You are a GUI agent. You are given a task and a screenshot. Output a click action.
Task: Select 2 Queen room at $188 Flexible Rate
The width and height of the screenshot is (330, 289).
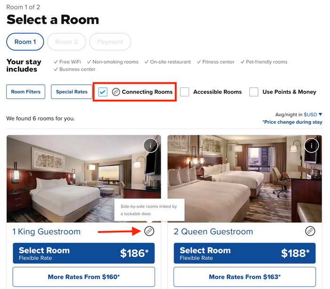click(245, 253)
